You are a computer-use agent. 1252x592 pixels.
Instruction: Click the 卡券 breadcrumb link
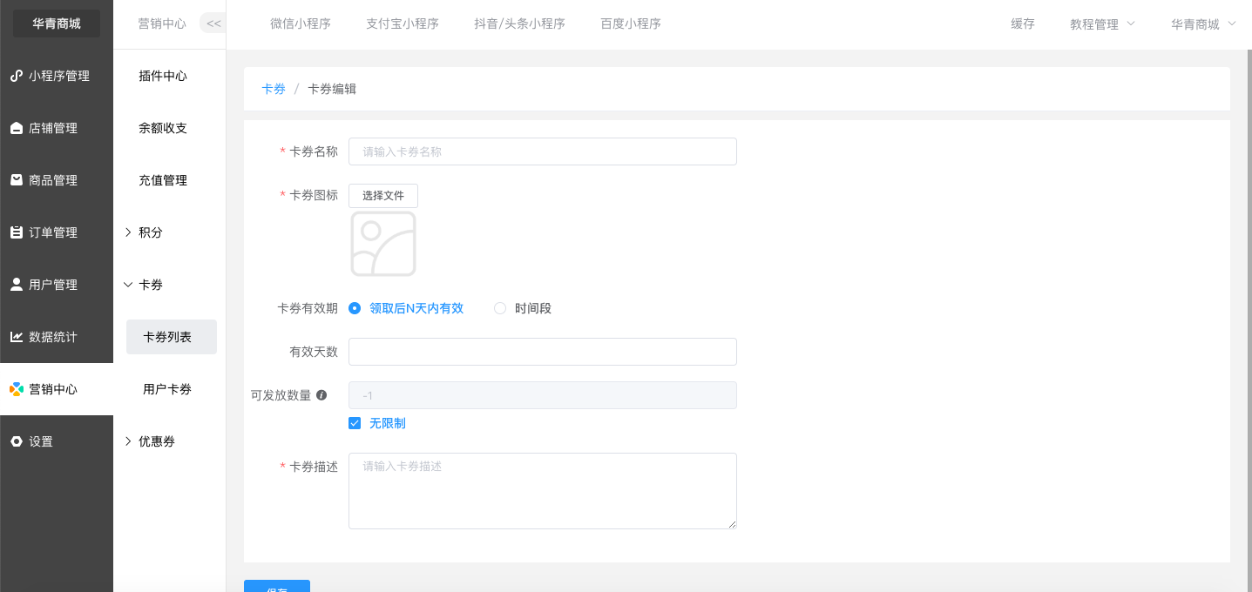[x=274, y=89]
